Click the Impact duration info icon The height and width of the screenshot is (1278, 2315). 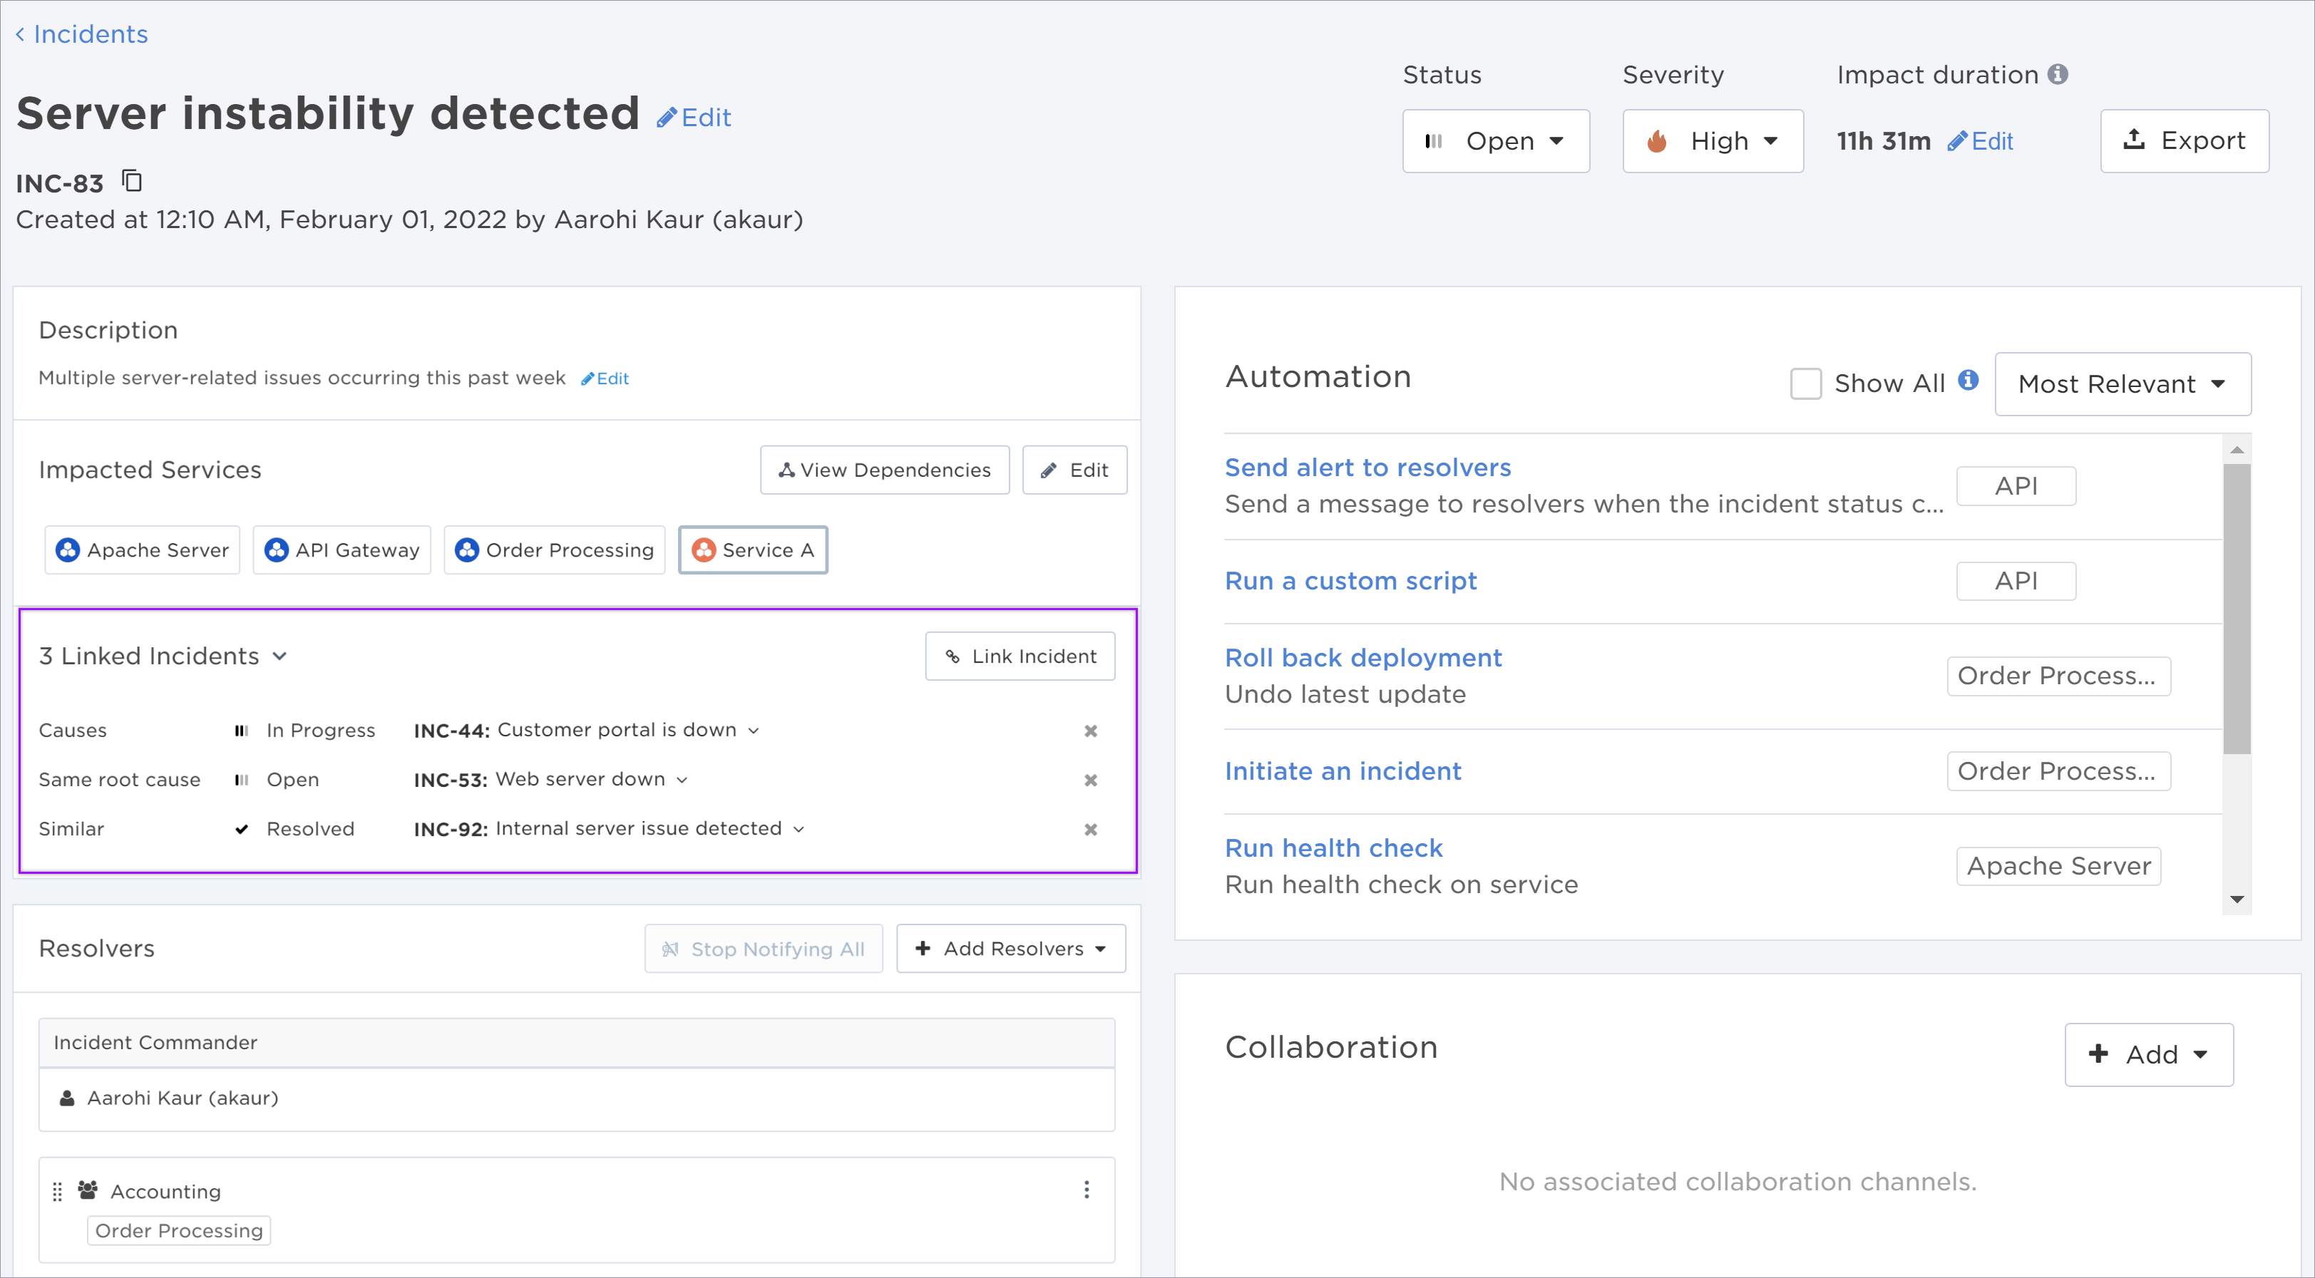click(x=2057, y=75)
